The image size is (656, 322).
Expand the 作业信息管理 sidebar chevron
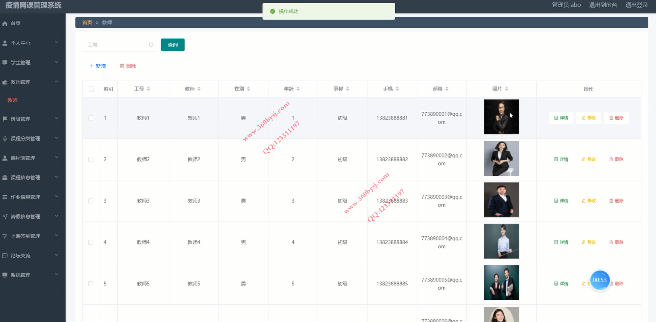[56, 196]
